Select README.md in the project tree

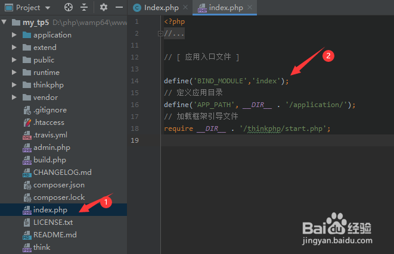point(55,235)
